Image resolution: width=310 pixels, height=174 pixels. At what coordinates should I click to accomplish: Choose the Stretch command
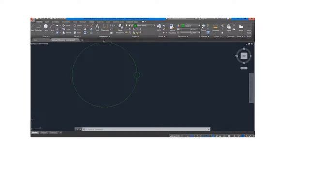pyautogui.click(x=67, y=33)
